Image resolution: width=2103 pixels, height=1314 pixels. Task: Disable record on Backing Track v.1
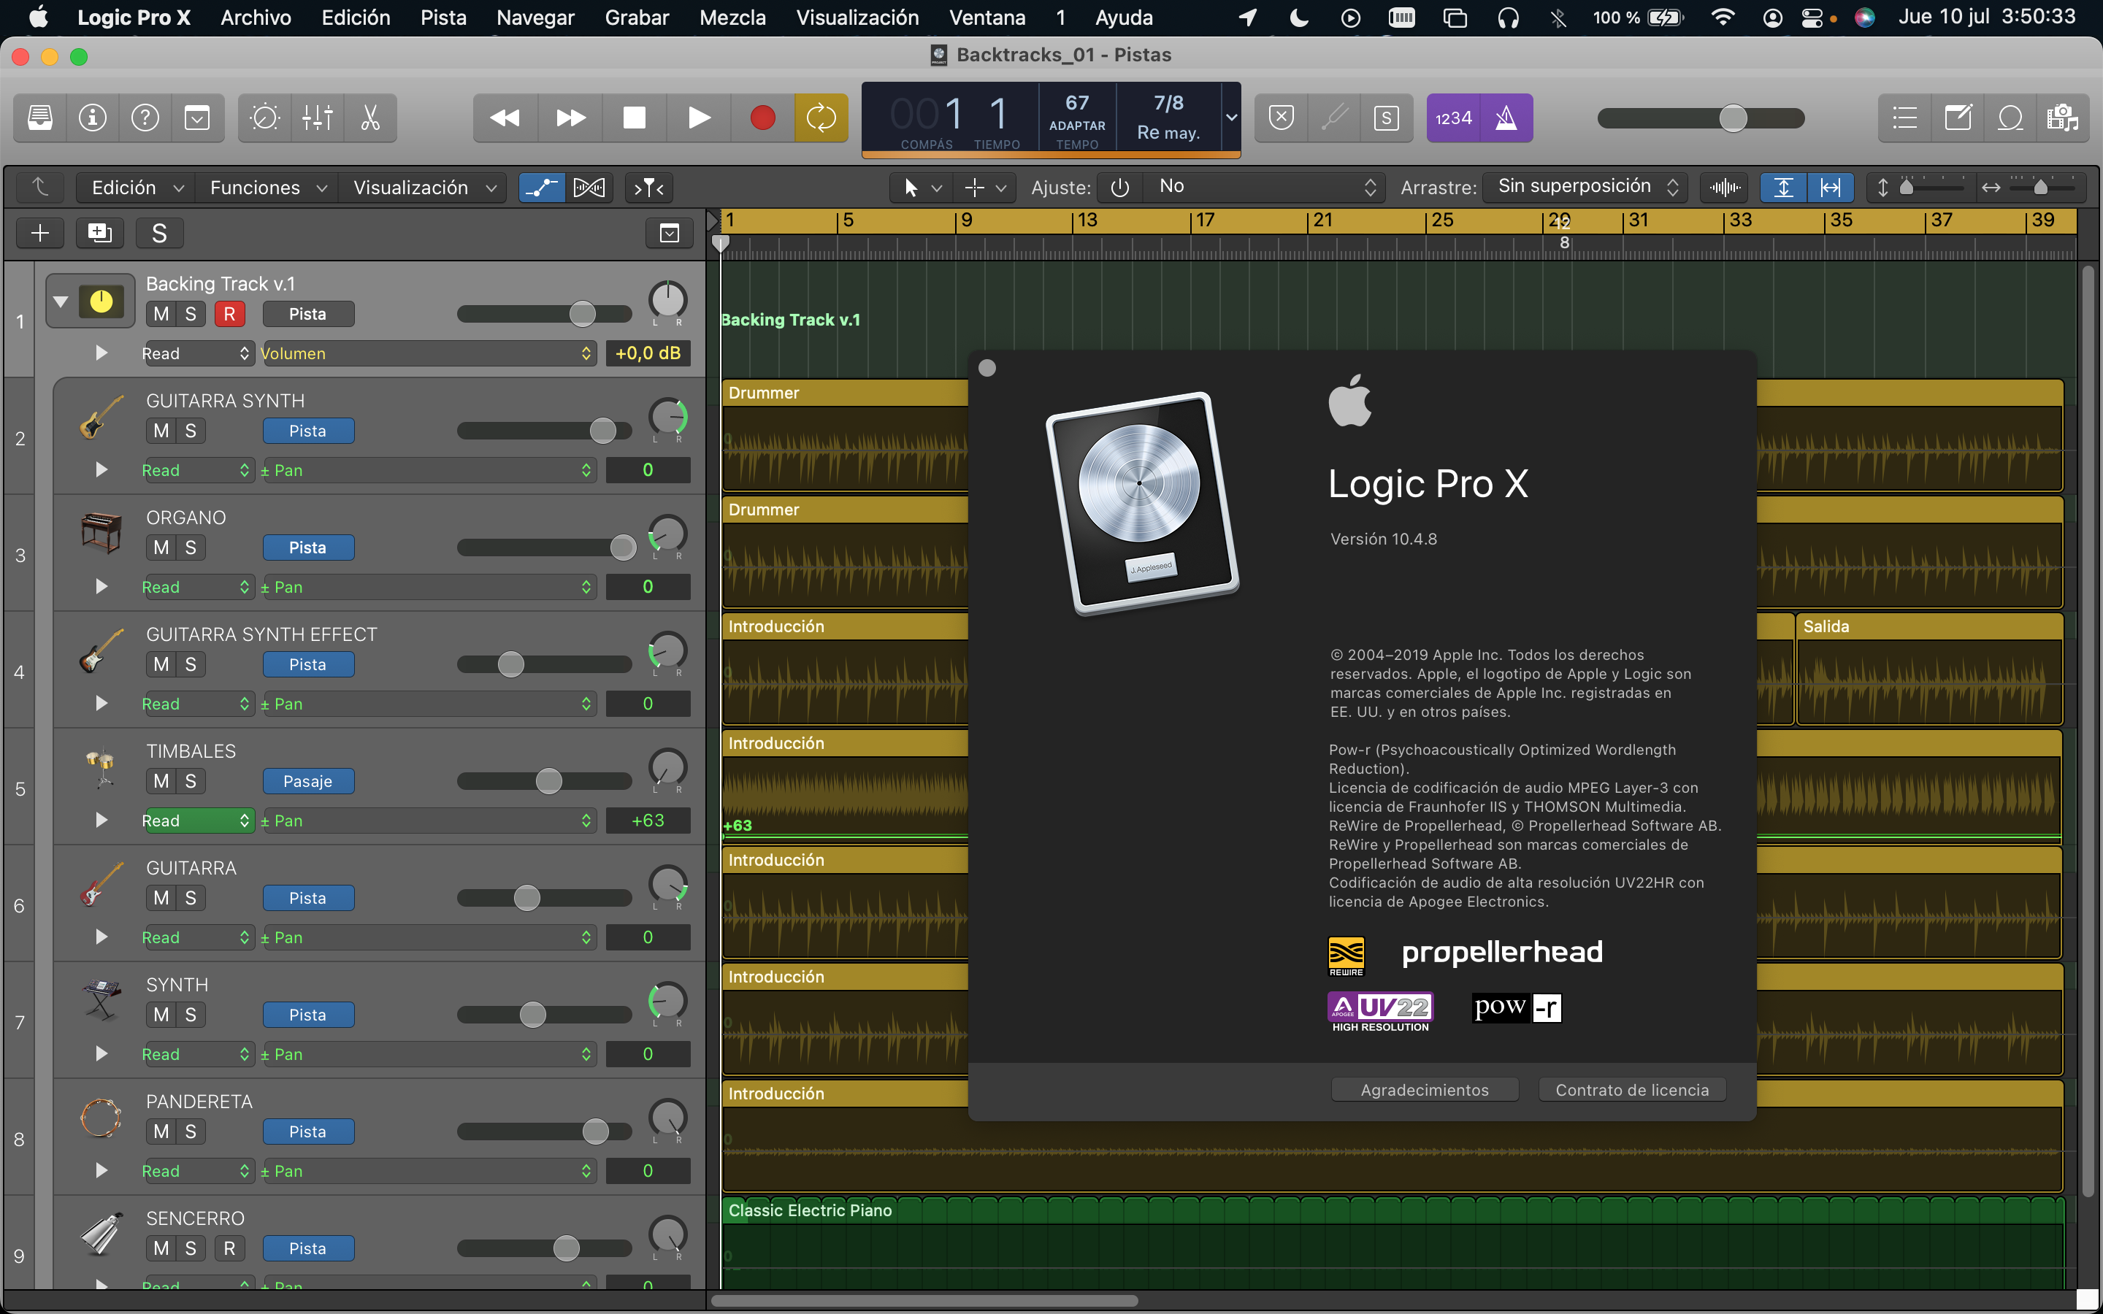pyautogui.click(x=229, y=314)
